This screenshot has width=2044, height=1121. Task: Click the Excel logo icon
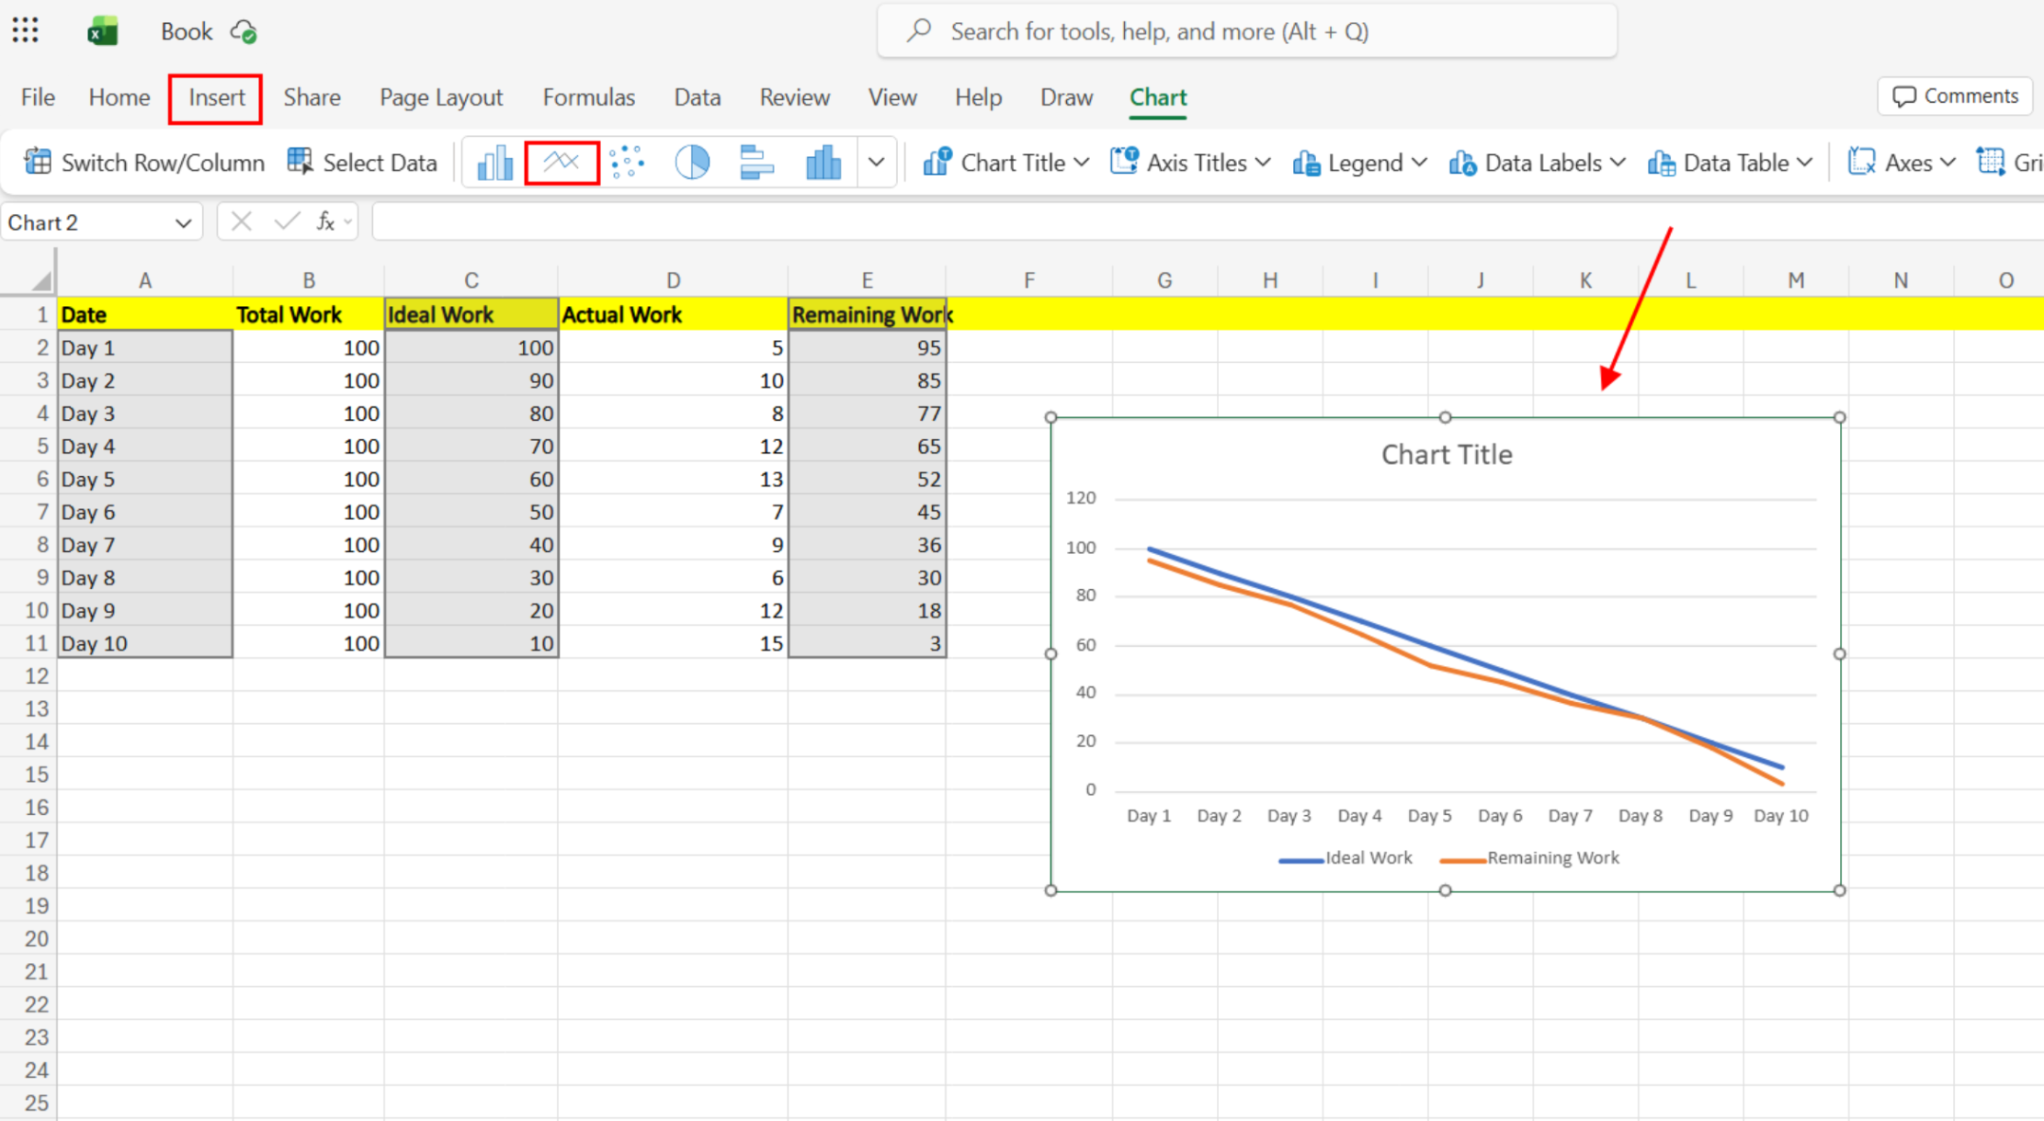click(x=102, y=31)
